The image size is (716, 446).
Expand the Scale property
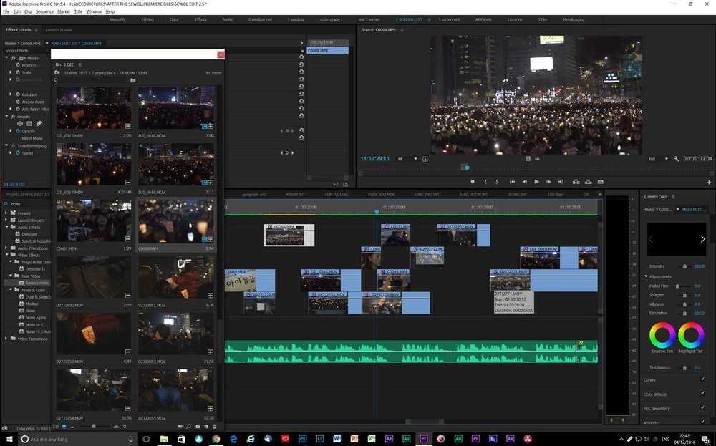click(x=11, y=72)
